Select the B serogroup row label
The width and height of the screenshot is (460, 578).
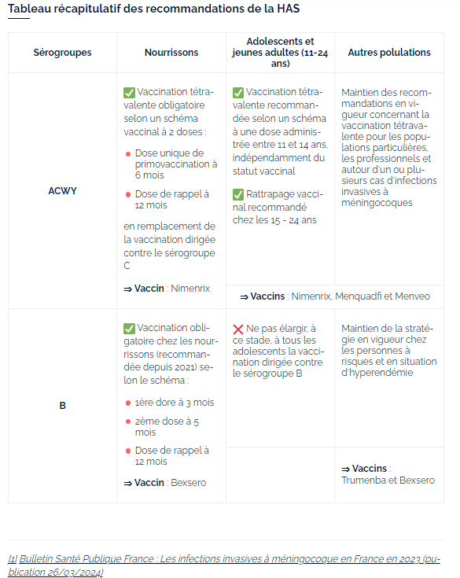63,406
